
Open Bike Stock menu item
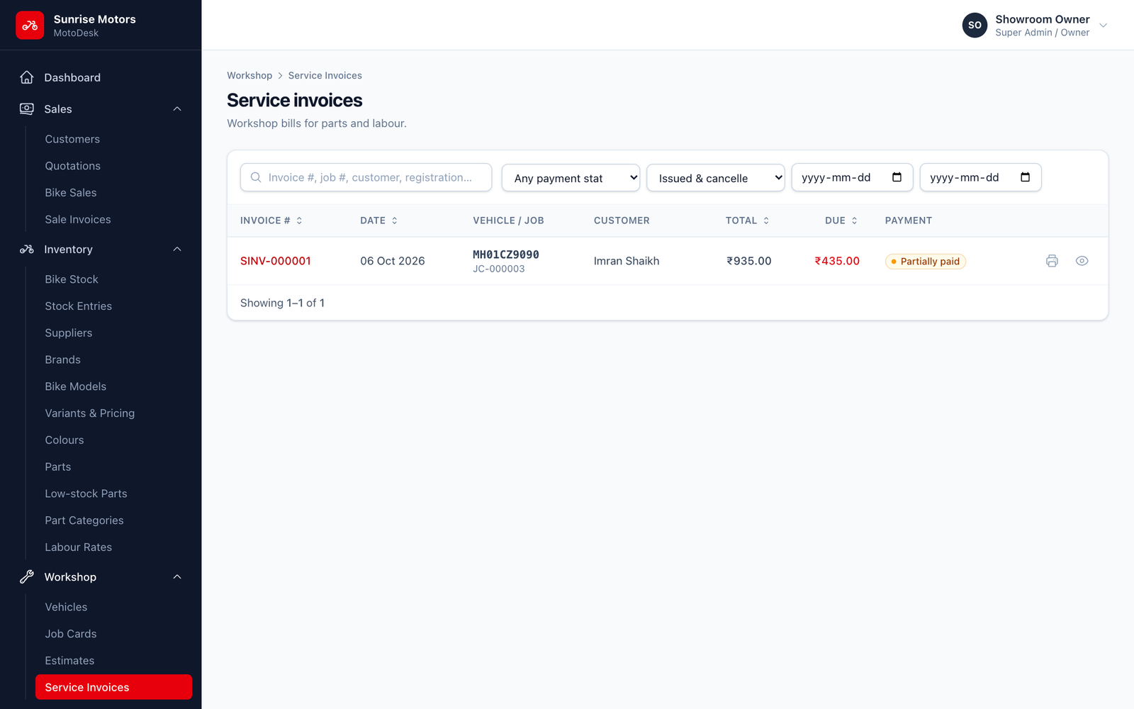(x=72, y=279)
